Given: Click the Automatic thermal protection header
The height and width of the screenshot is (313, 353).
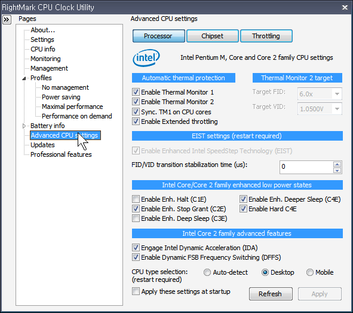Looking at the screenshot, I should (x=183, y=78).
